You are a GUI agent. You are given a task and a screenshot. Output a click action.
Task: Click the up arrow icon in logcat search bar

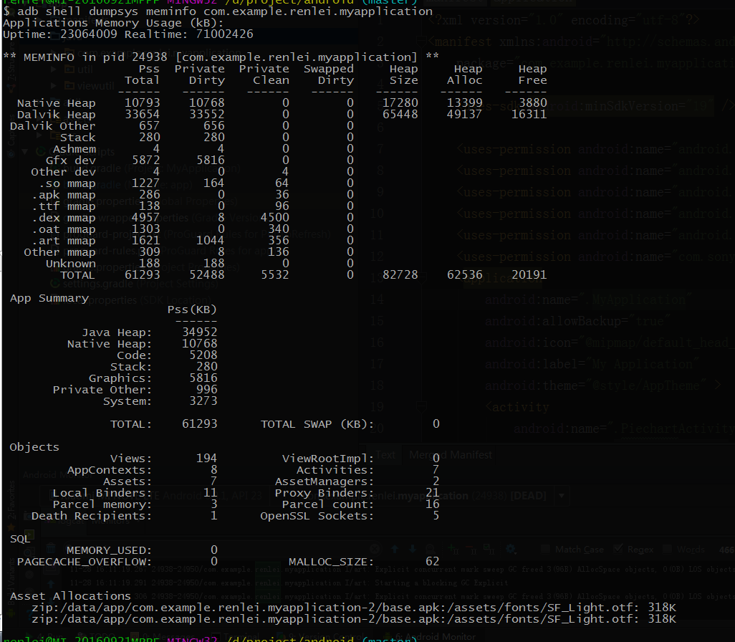click(394, 549)
